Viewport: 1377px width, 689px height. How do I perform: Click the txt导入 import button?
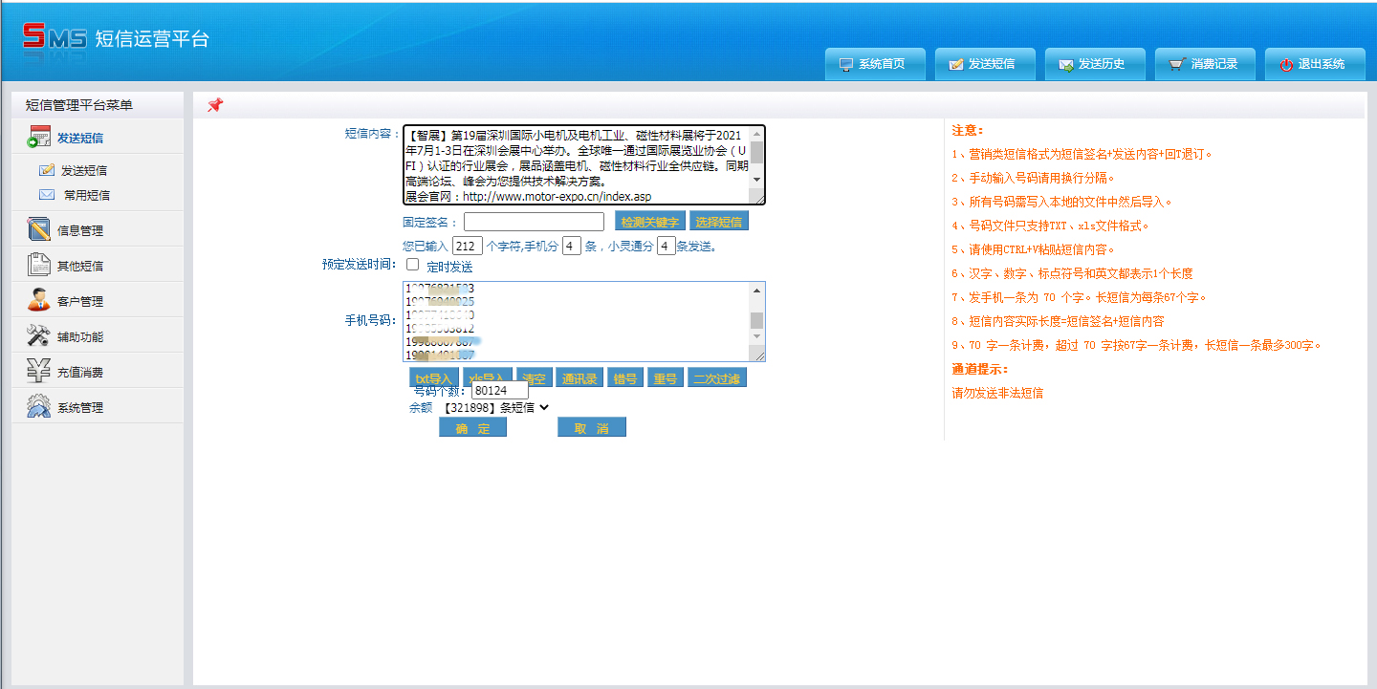click(434, 378)
